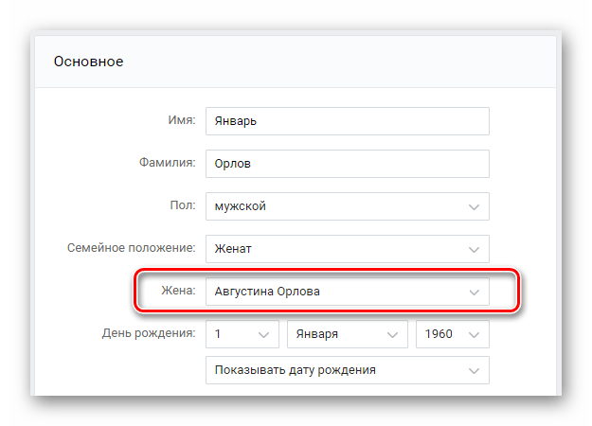Click the chevron arrow beside Женат

(474, 249)
